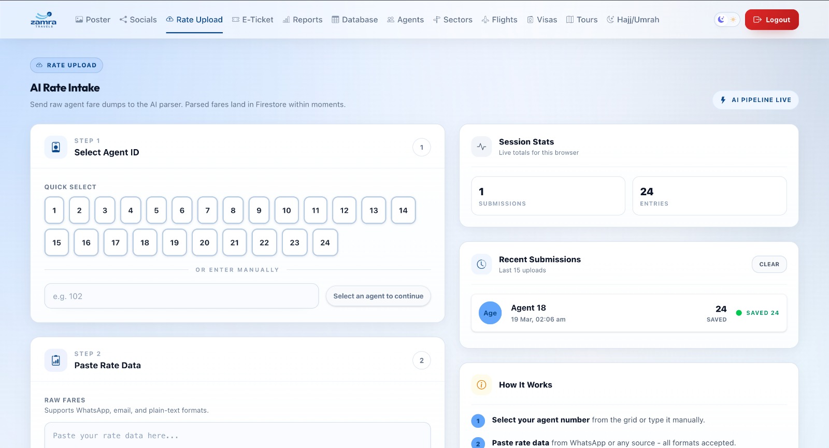Click the Step 2 clipboard icon
The width and height of the screenshot is (829, 448).
click(56, 360)
